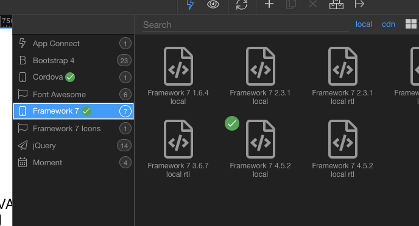
Task: Click the components tree icon in toolbar
Action: click(x=336, y=4)
